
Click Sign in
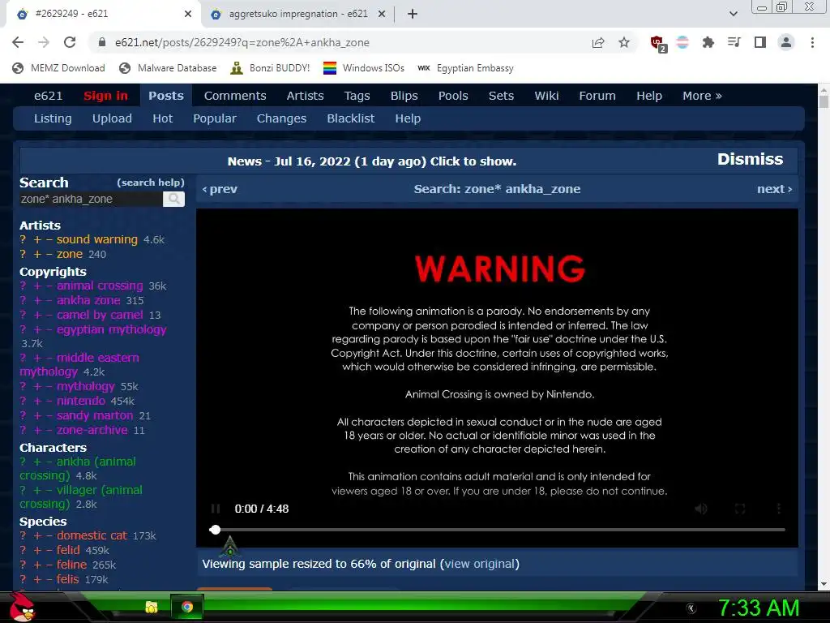click(x=105, y=96)
